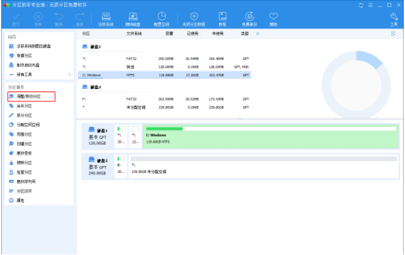Choose 克隆分区 from partition operations

pos(24,134)
